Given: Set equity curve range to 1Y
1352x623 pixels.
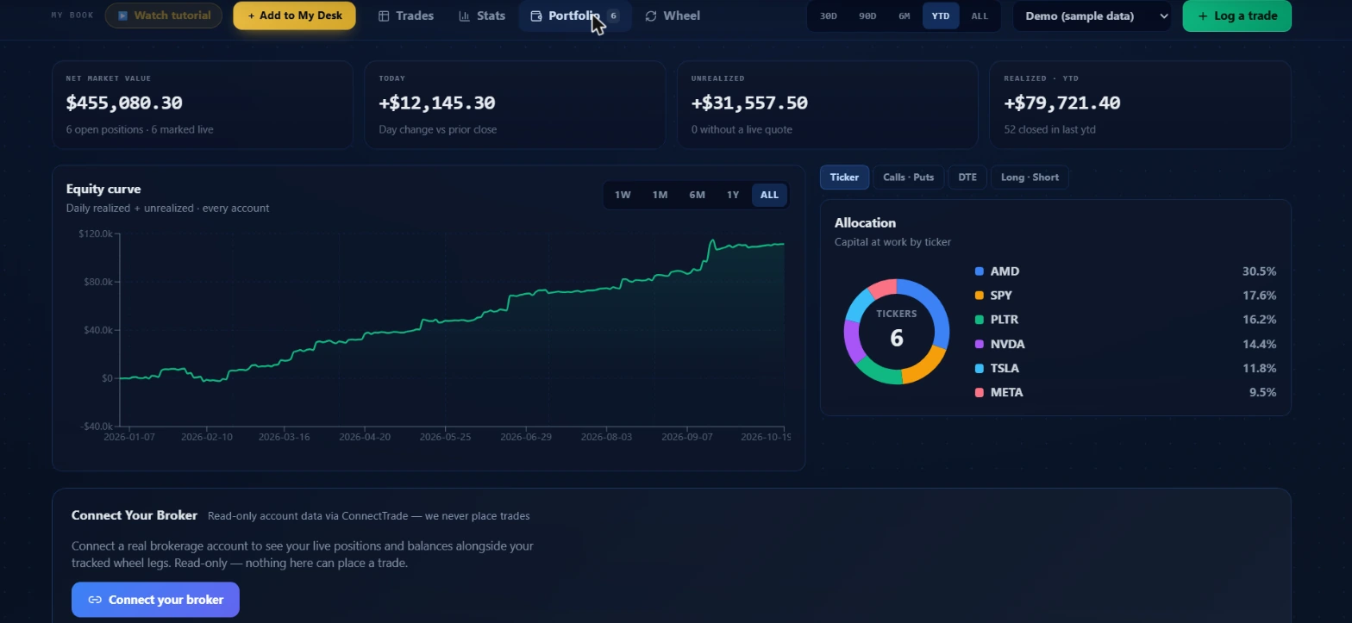Looking at the screenshot, I should pyautogui.click(x=733, y=195).
